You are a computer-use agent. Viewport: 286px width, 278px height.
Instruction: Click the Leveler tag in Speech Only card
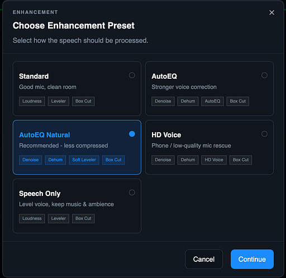(59, 218)
